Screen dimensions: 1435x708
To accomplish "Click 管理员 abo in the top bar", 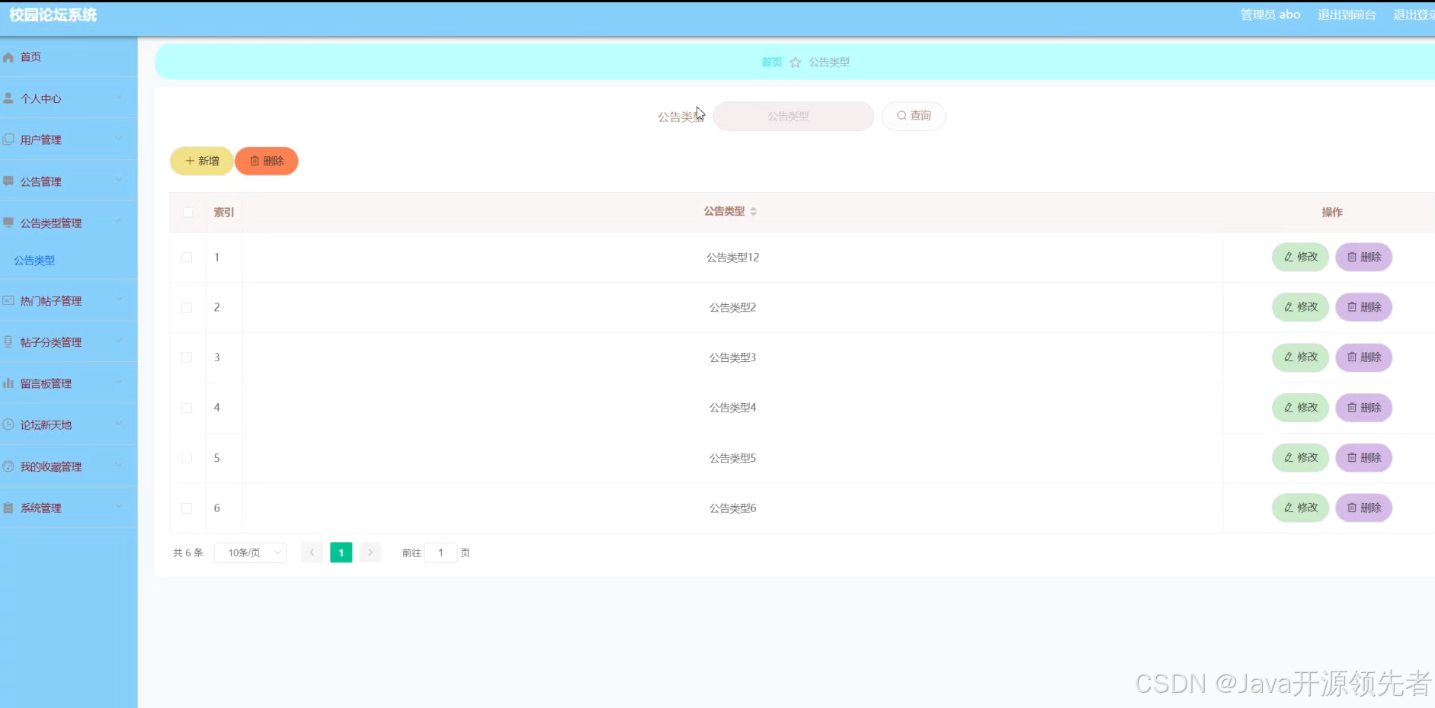I will pyautogui.click(x=1270, y=14).
